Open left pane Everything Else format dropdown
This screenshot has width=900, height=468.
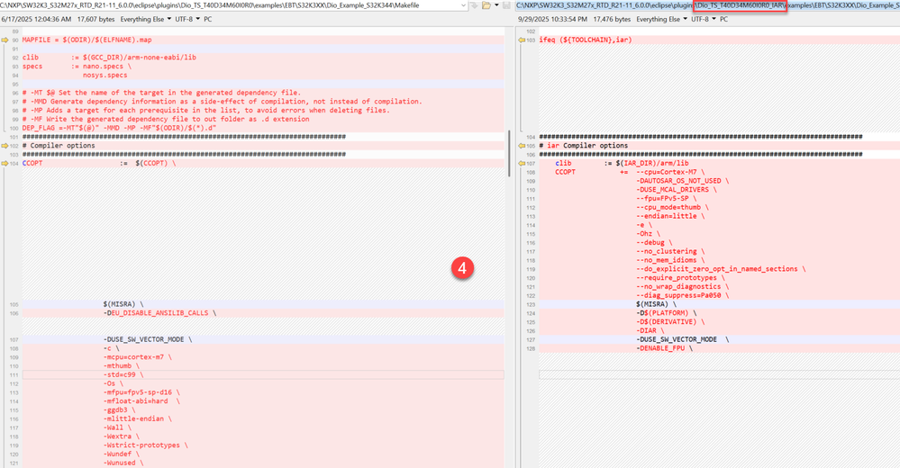pos(146,20)
